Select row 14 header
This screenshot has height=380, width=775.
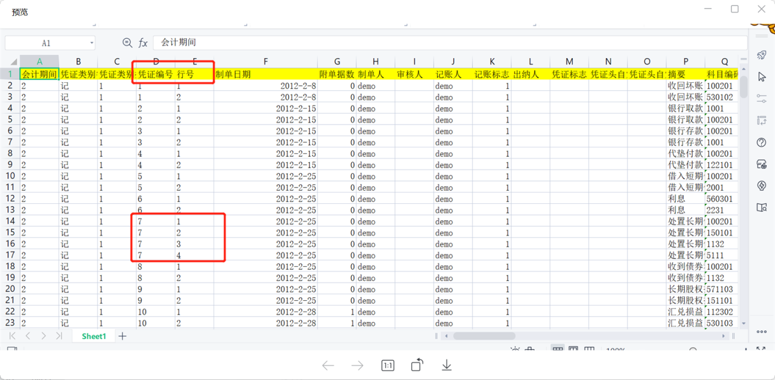pyautogui.click(x=10, y=221)
